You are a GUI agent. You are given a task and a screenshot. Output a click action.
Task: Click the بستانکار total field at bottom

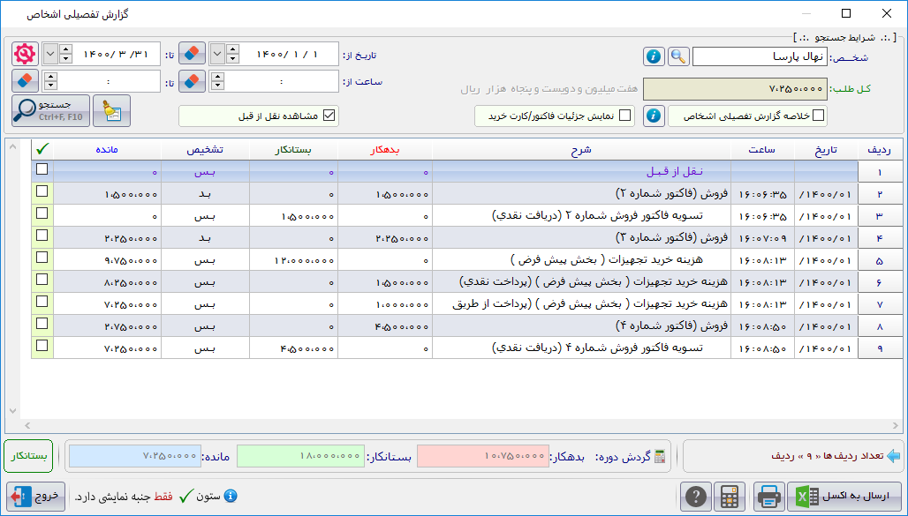coord(300,456)
